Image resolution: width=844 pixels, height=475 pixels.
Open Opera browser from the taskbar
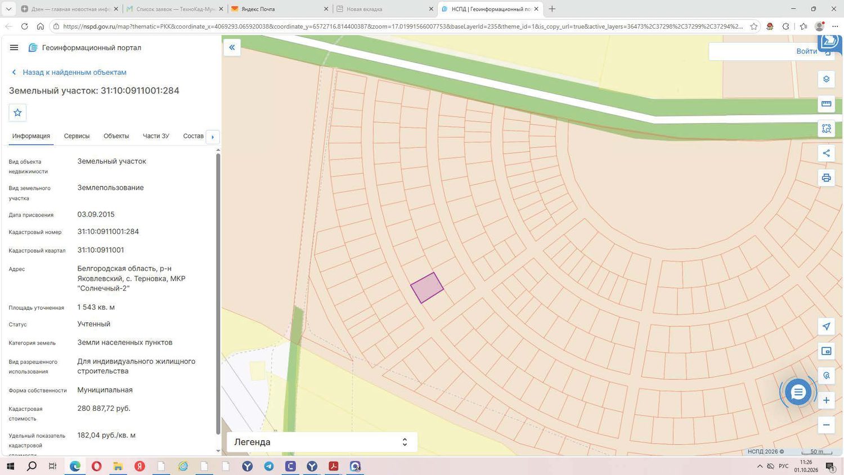pyautogui.click(x=97, y=466)
